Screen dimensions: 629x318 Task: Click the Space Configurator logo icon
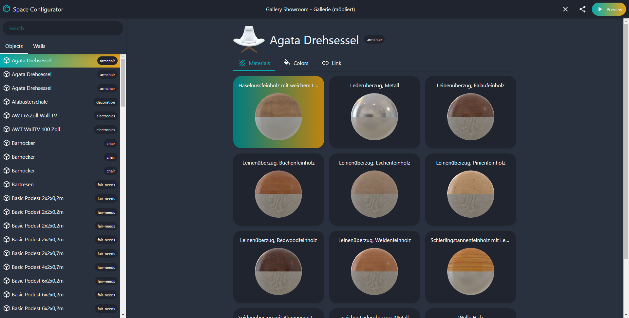[7, 9]
